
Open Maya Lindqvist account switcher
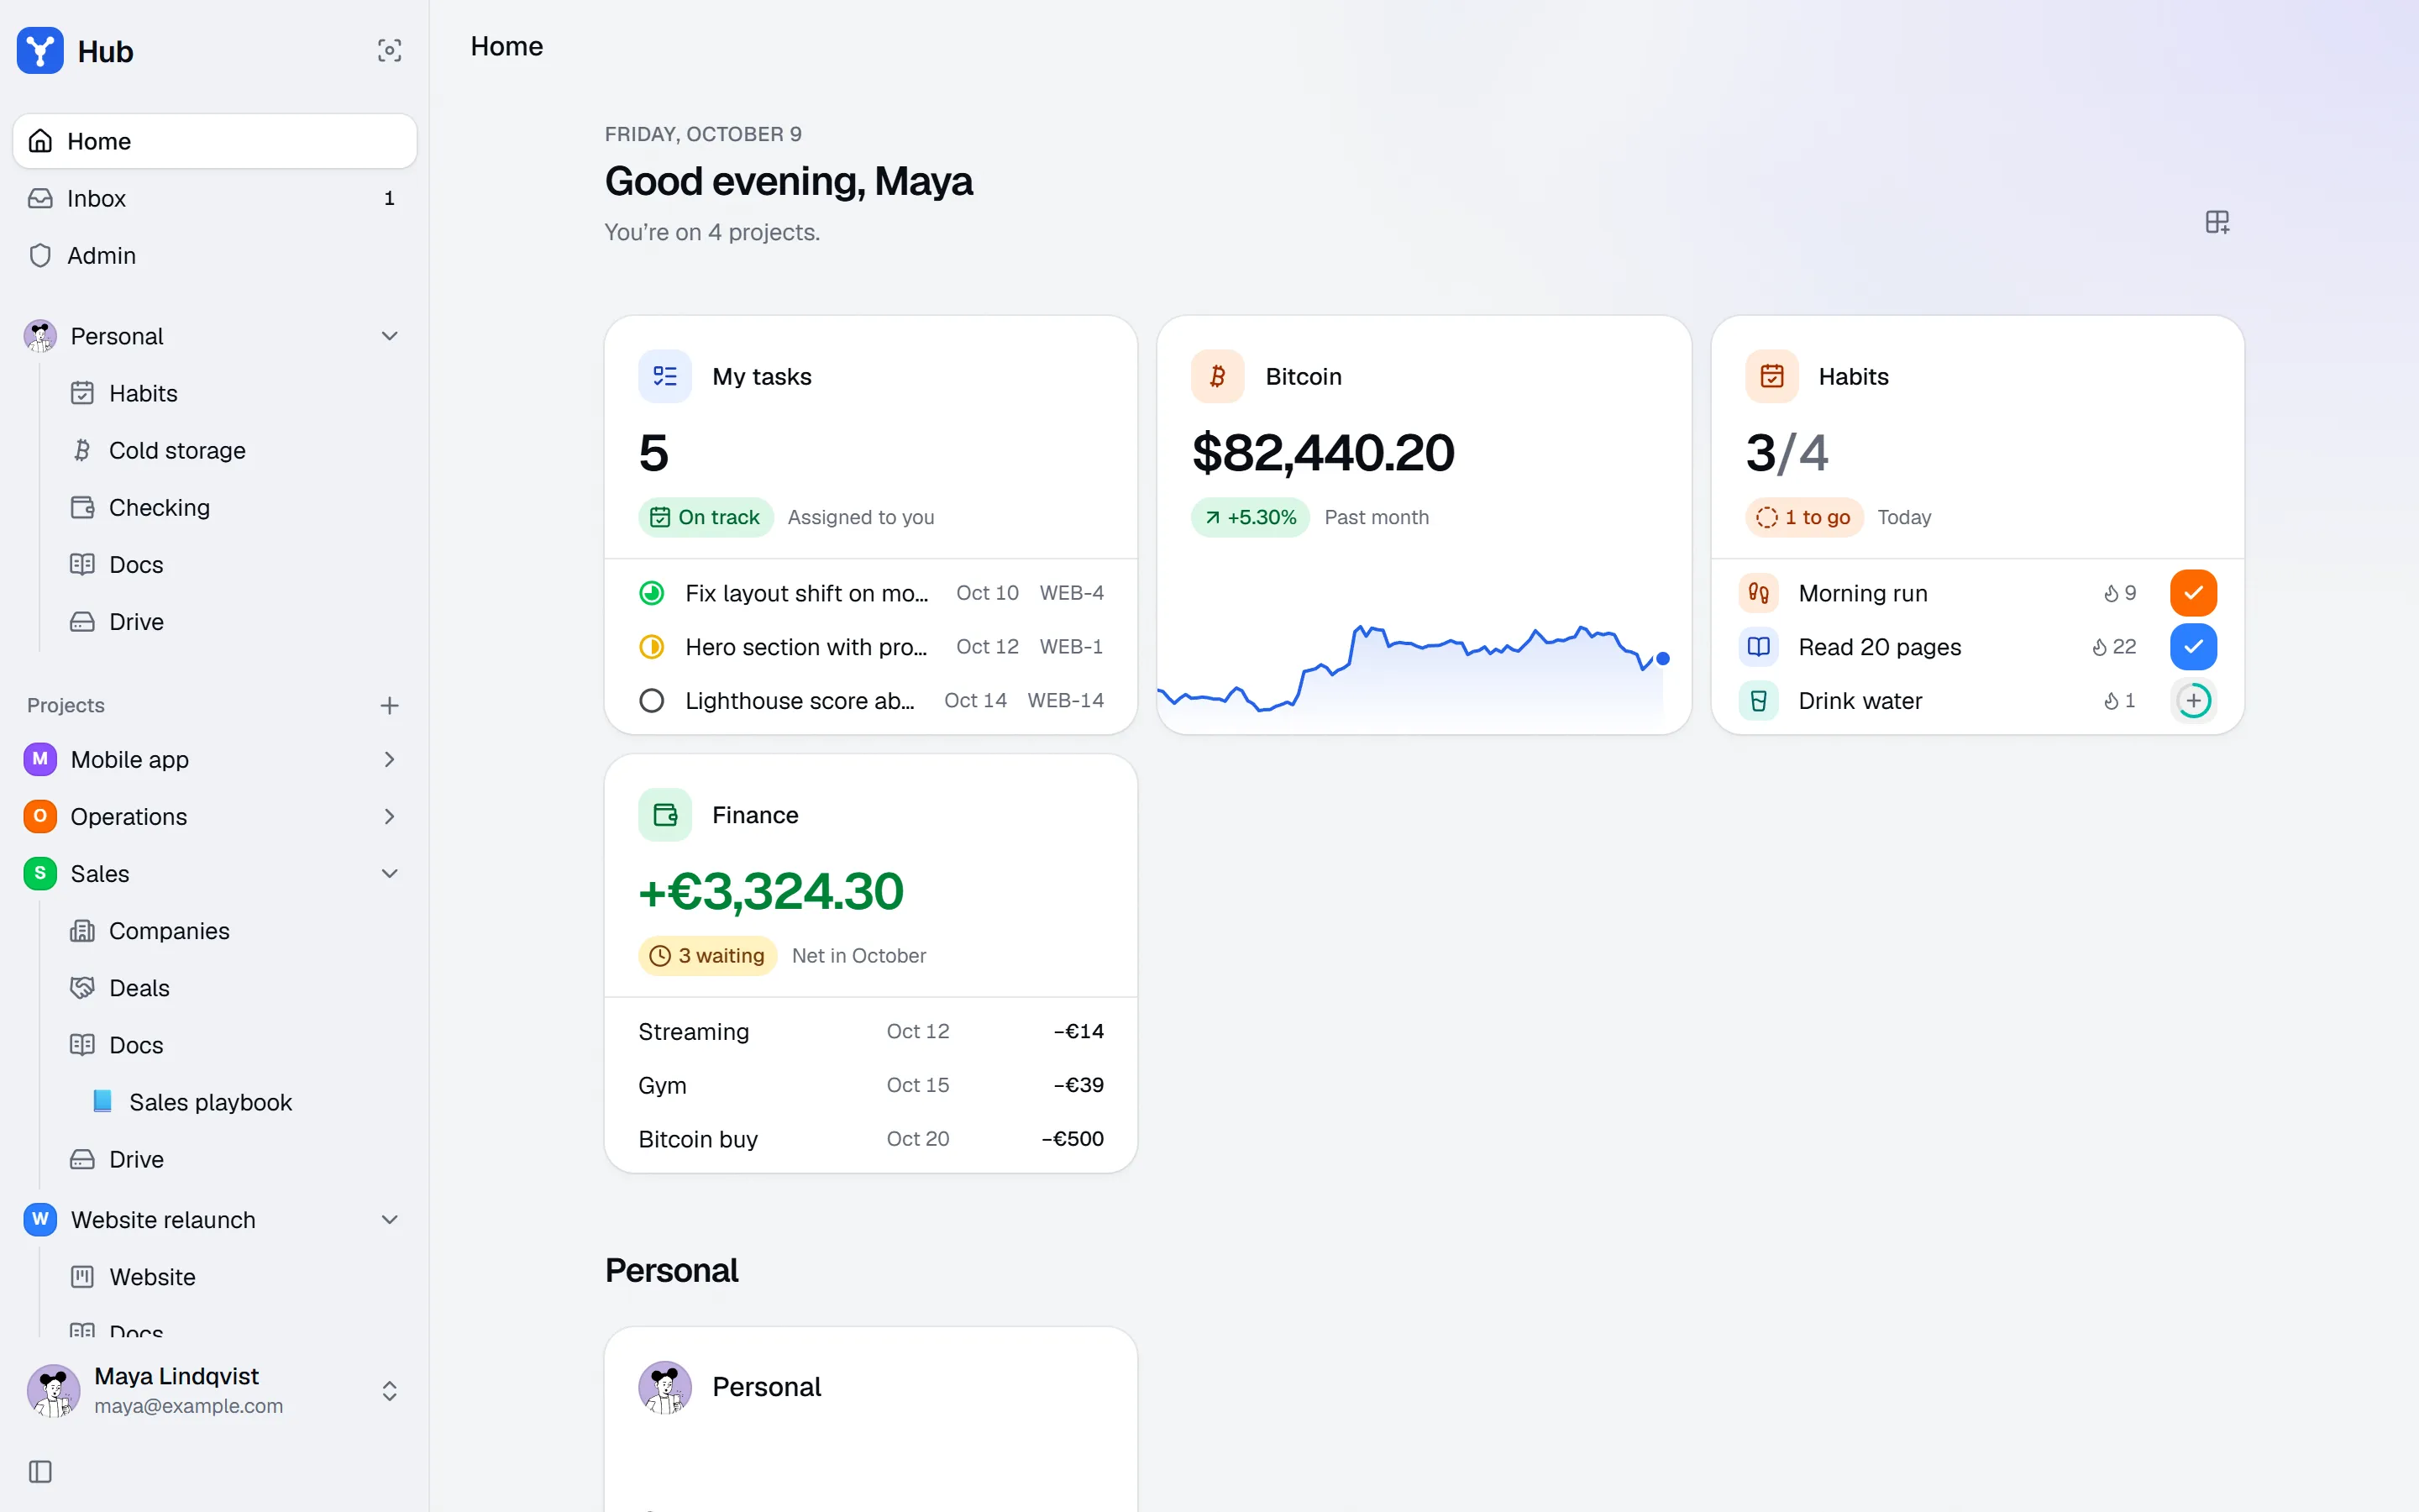point(214,1390)
